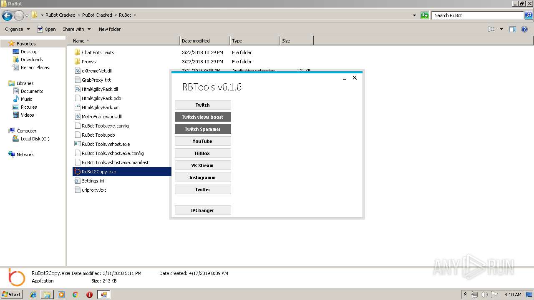Go forward in Explorer navigation
The image size is (534, 300).
click(x=19, y=16)
